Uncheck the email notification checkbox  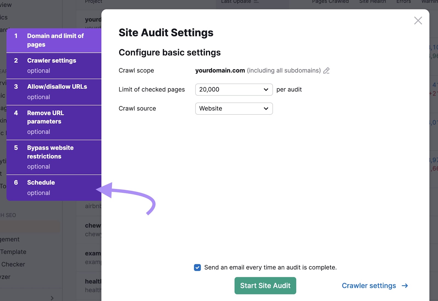tap(197, 267)
